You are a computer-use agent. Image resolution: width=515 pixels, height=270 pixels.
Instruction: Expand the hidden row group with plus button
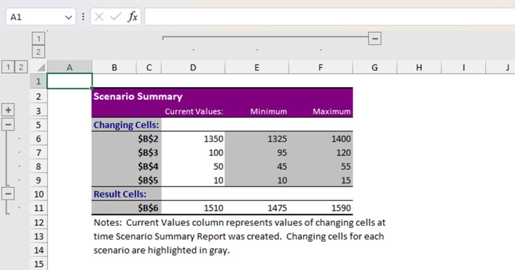(8, 110)
